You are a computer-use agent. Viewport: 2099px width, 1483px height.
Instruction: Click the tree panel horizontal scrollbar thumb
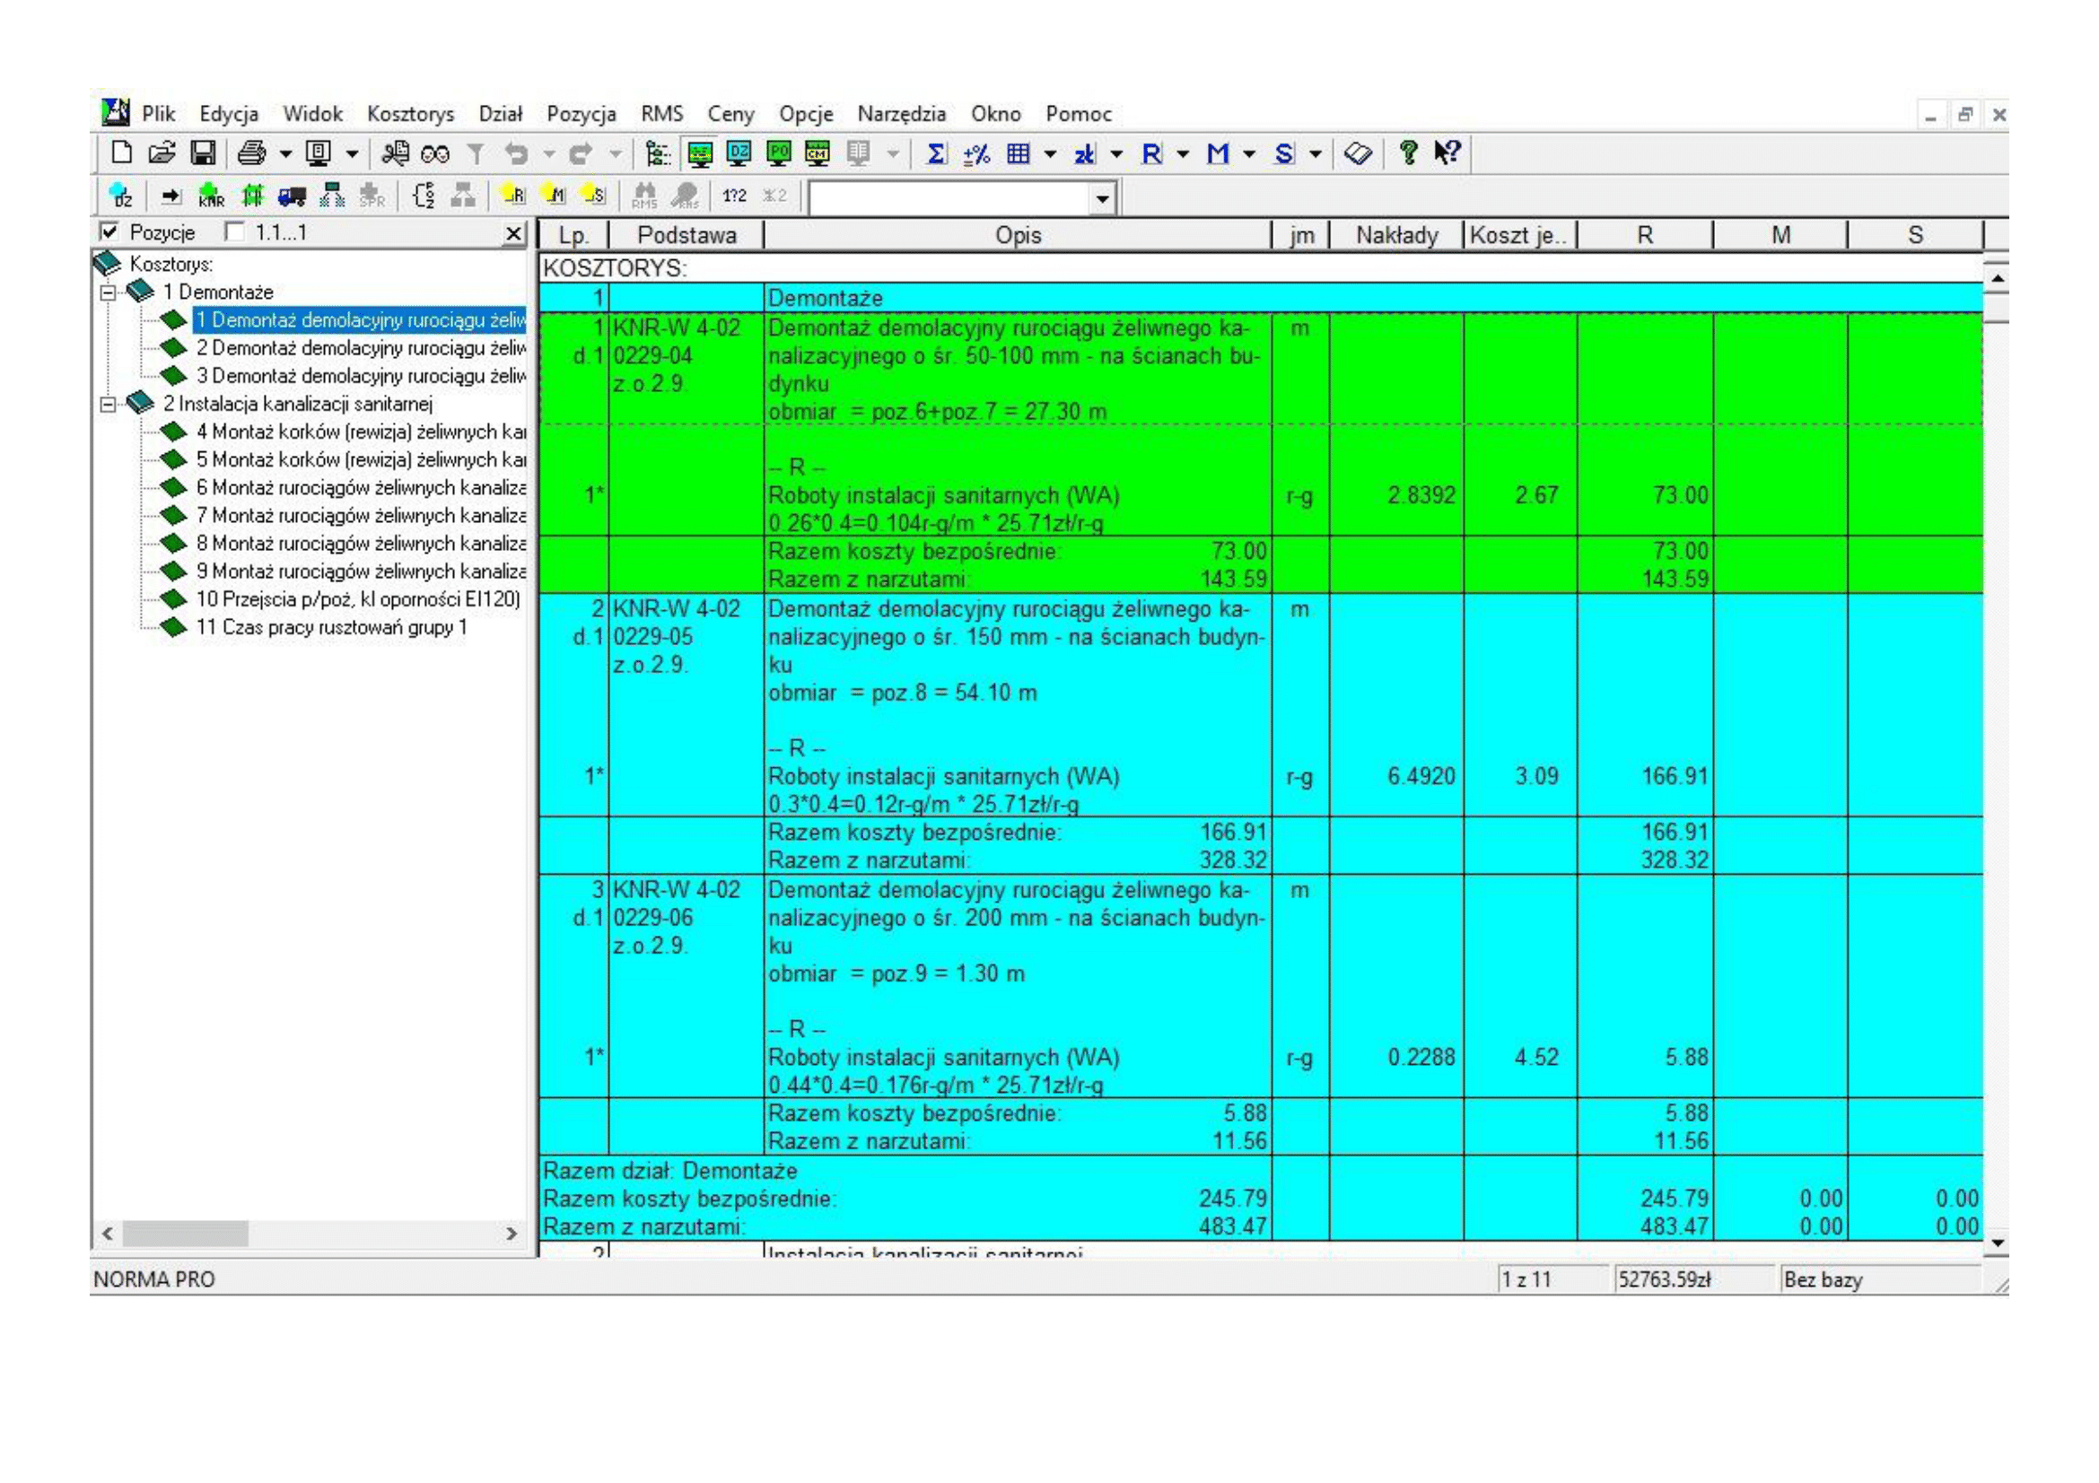(186, 1234)
